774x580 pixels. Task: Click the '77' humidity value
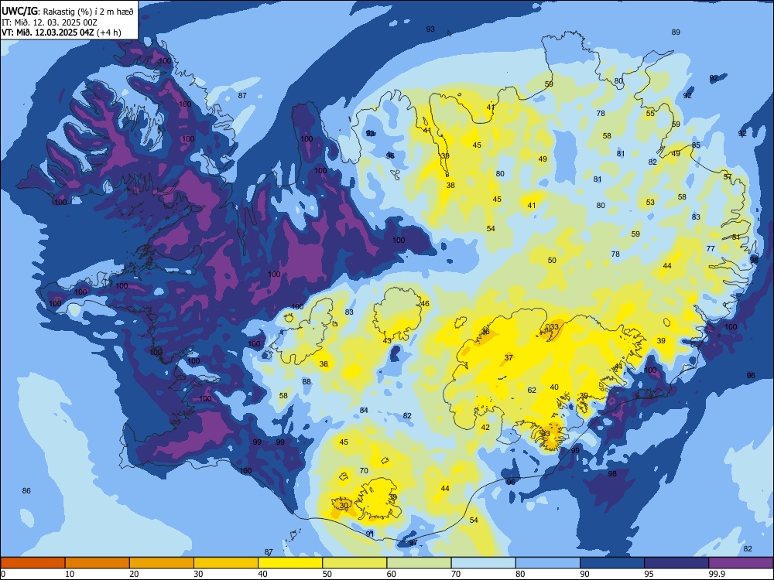711,248
